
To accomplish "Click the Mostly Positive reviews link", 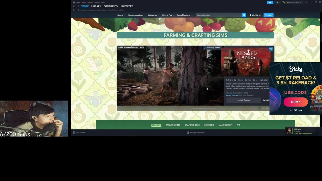I will click(232, 96).
